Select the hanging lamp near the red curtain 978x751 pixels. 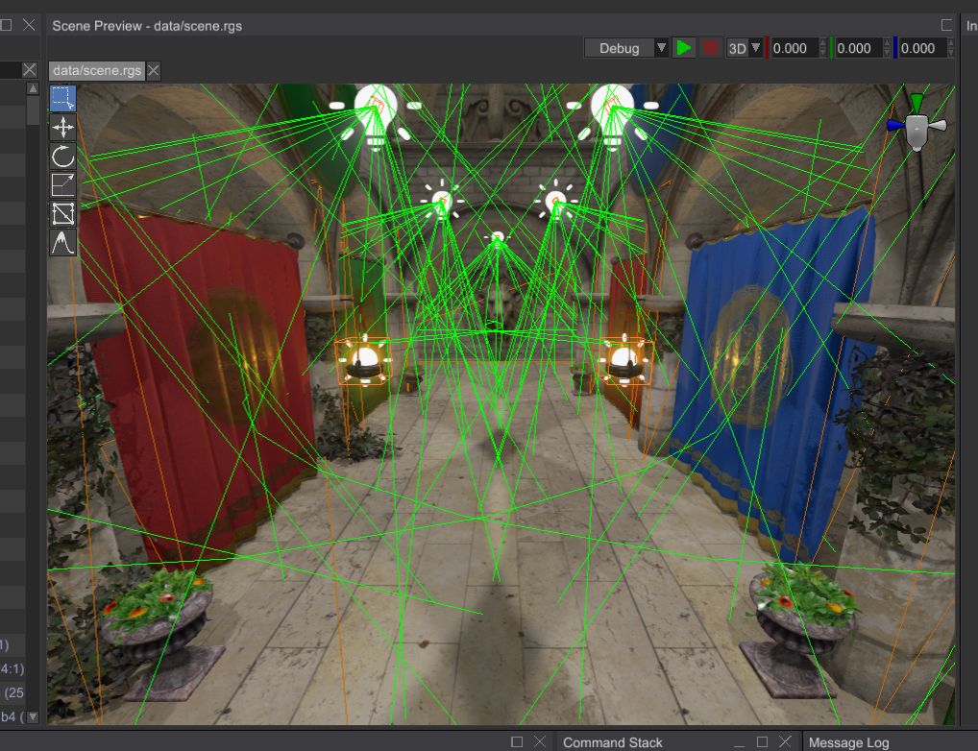pyautogui.click(x=364, y=361)
